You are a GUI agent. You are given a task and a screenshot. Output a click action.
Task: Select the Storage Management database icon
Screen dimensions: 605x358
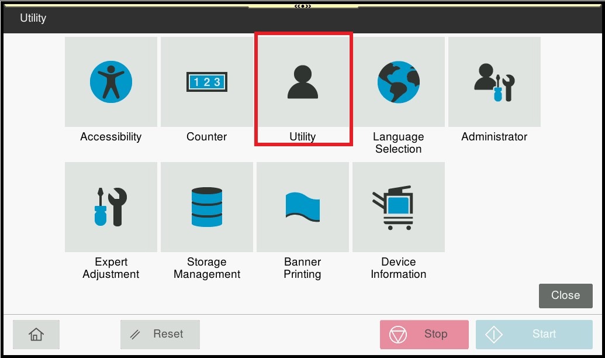207,207
